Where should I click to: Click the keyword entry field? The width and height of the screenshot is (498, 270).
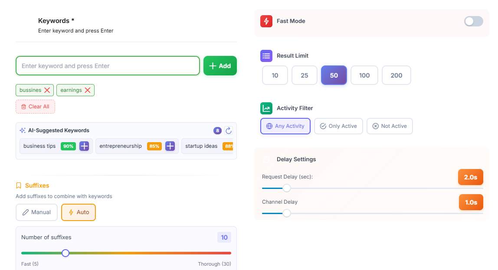[108, 65]
